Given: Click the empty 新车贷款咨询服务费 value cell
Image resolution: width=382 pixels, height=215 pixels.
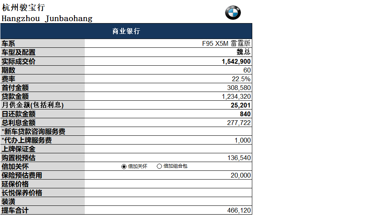Looking at the screenshot, I should click(x=168, y=131).
